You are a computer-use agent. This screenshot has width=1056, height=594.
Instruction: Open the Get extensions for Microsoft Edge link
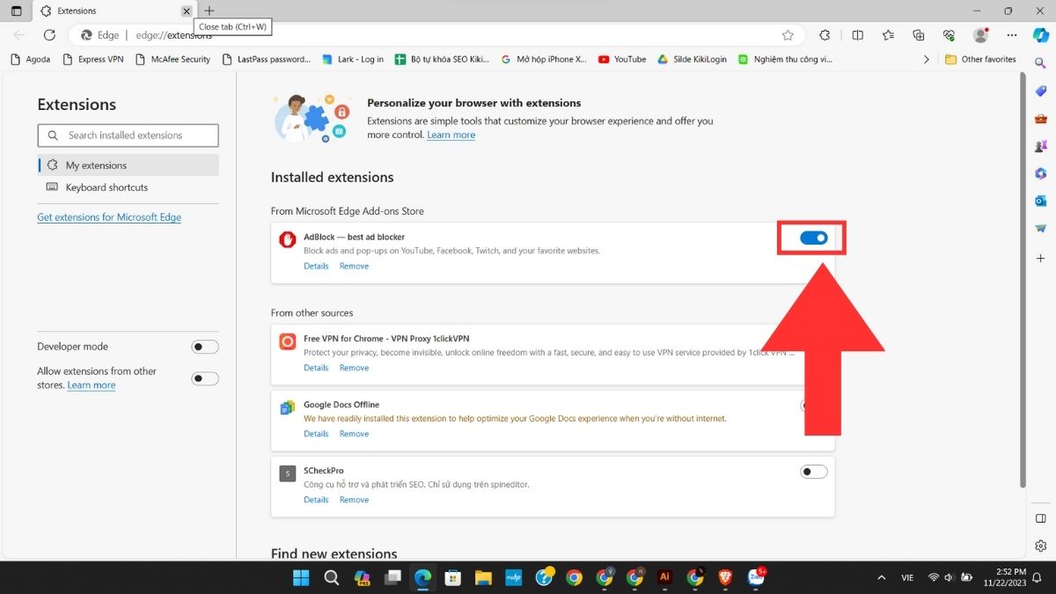pyautogui.click(x=108, y=216)
